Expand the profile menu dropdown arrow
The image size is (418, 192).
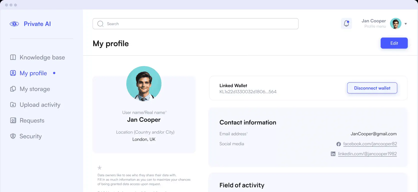(x=406, y=24)
